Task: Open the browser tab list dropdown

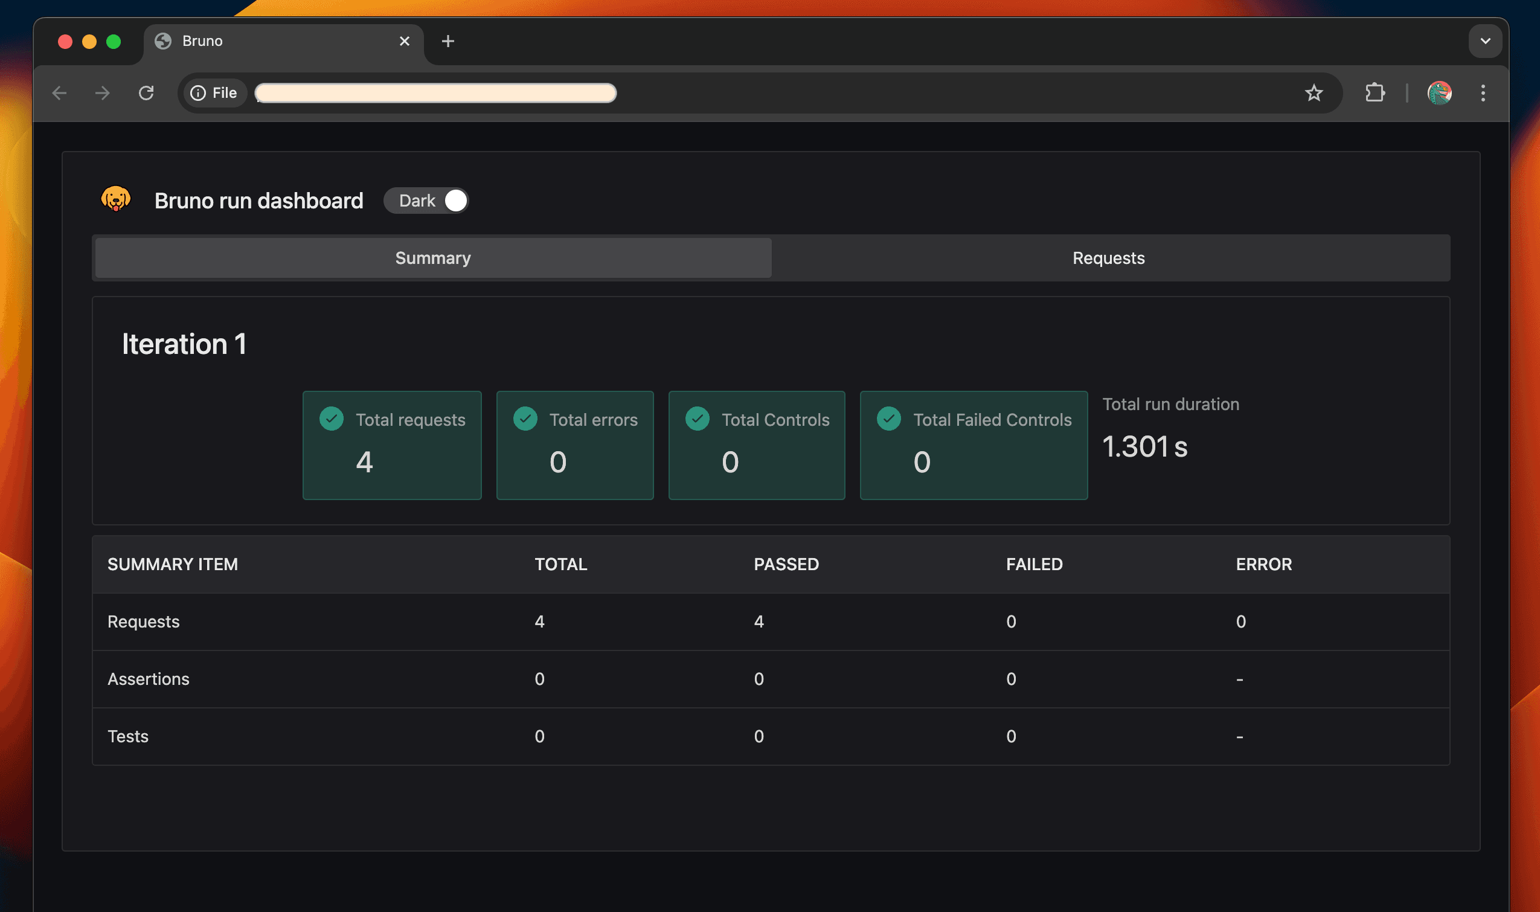Action: tap(1486, 41)
